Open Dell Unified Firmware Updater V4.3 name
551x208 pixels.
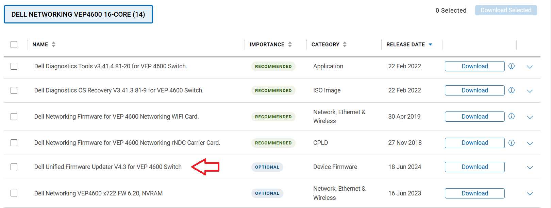tap(108, 167)
